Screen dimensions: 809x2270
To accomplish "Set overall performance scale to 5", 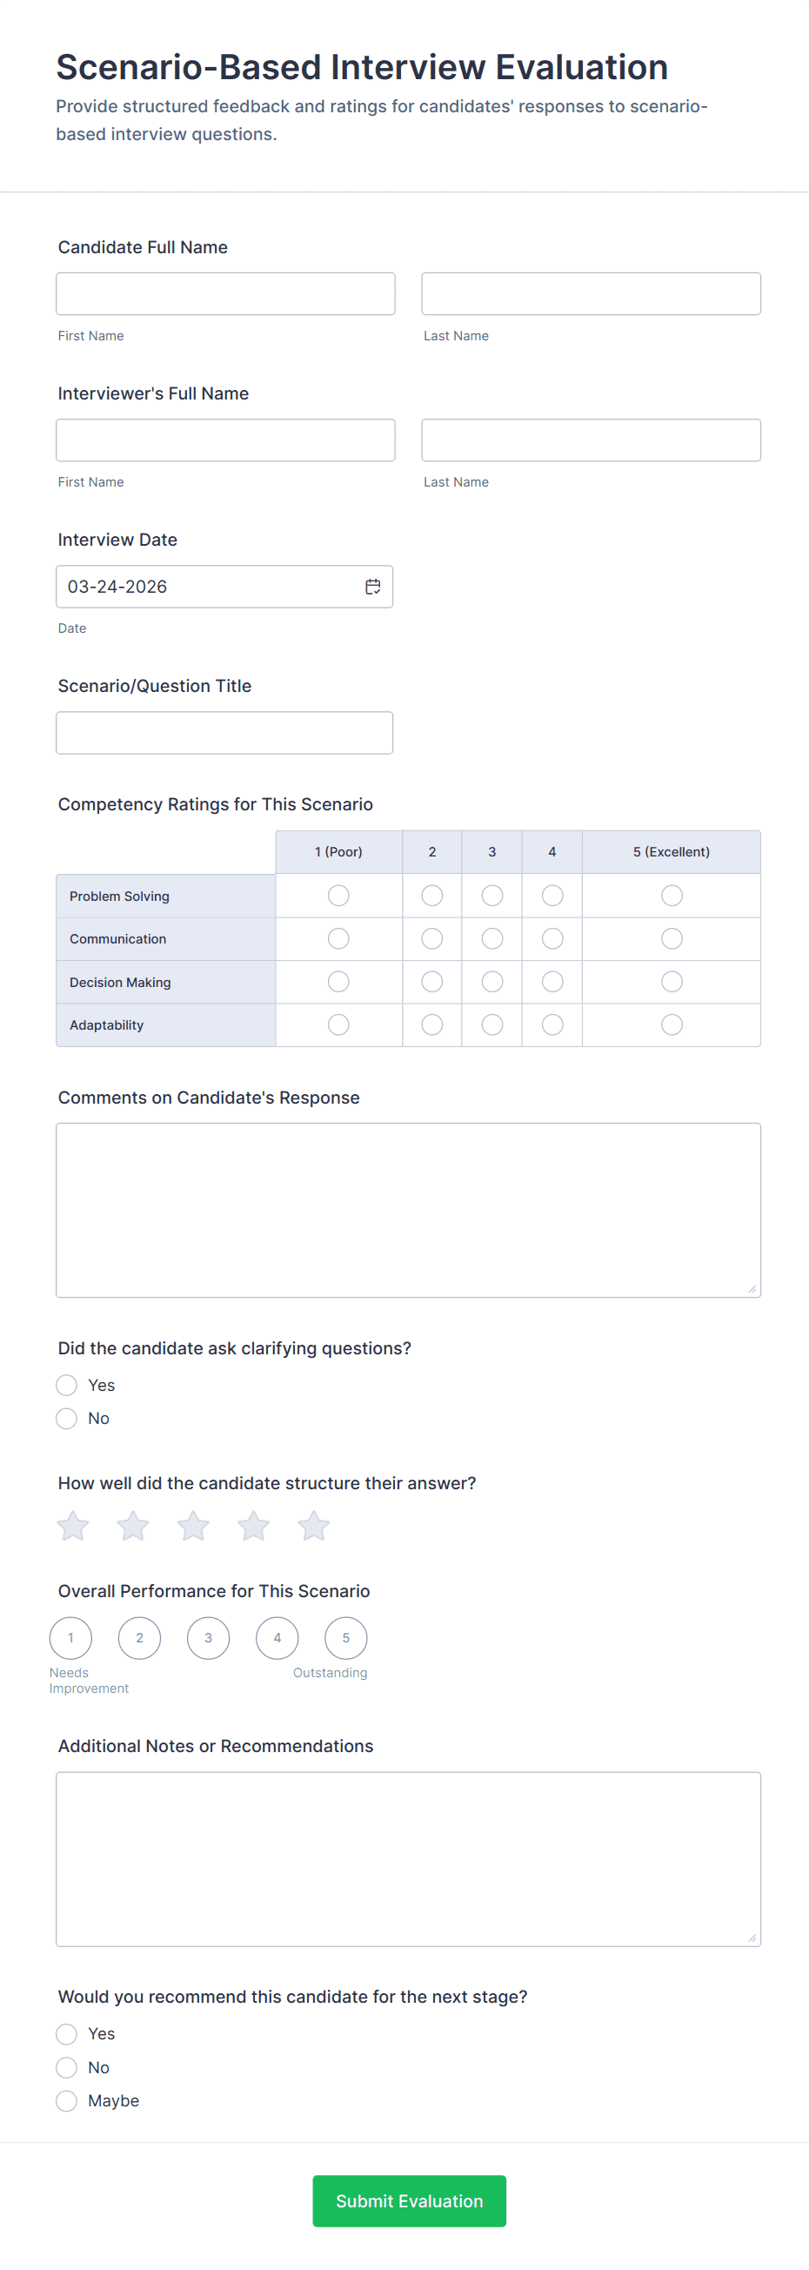I will pos(346,1638).
